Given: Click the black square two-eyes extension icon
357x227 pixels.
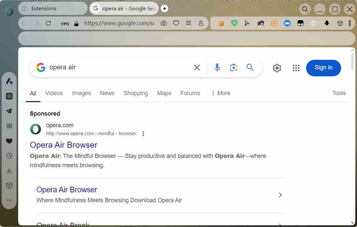Looking at the screenshot, I should [x=300, y=23].
